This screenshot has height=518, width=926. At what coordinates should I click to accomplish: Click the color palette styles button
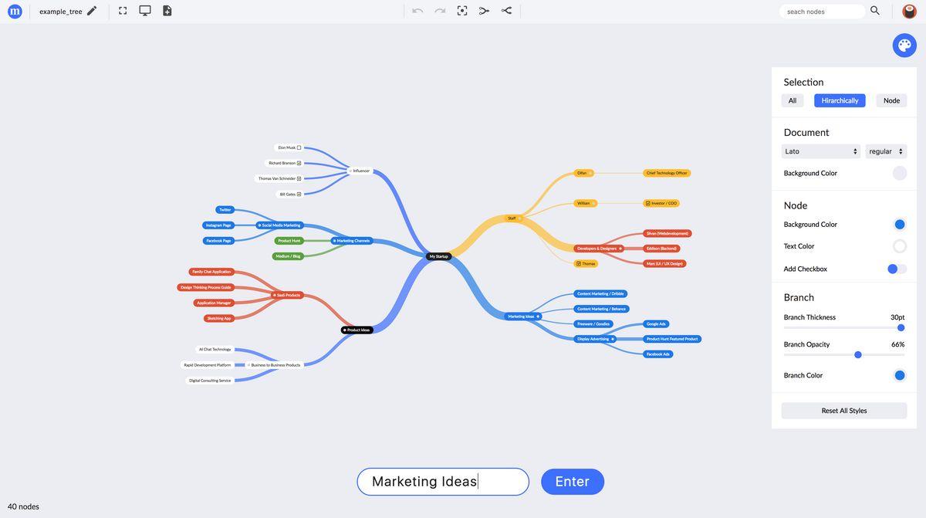pos(904,46)
